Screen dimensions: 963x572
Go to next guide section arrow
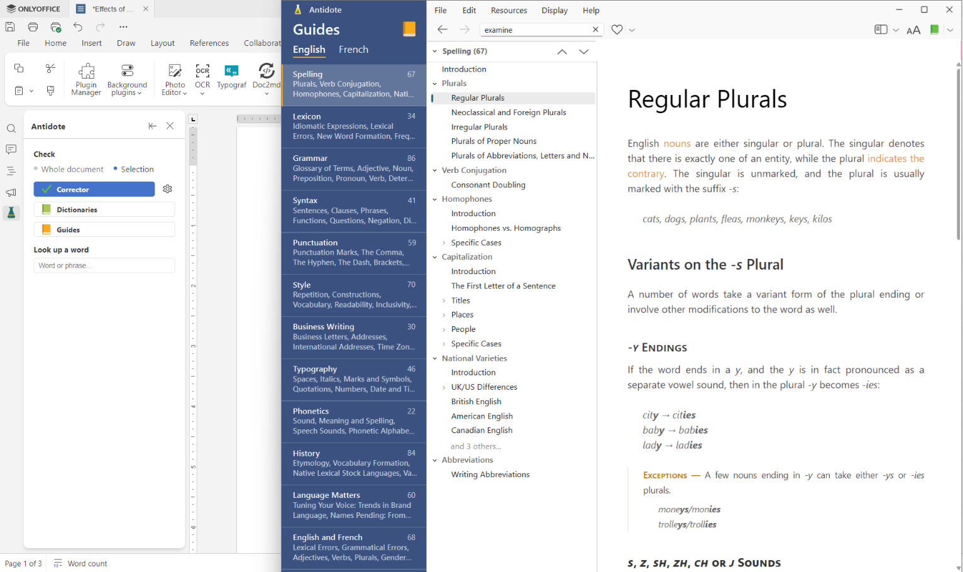coord(584,52)
